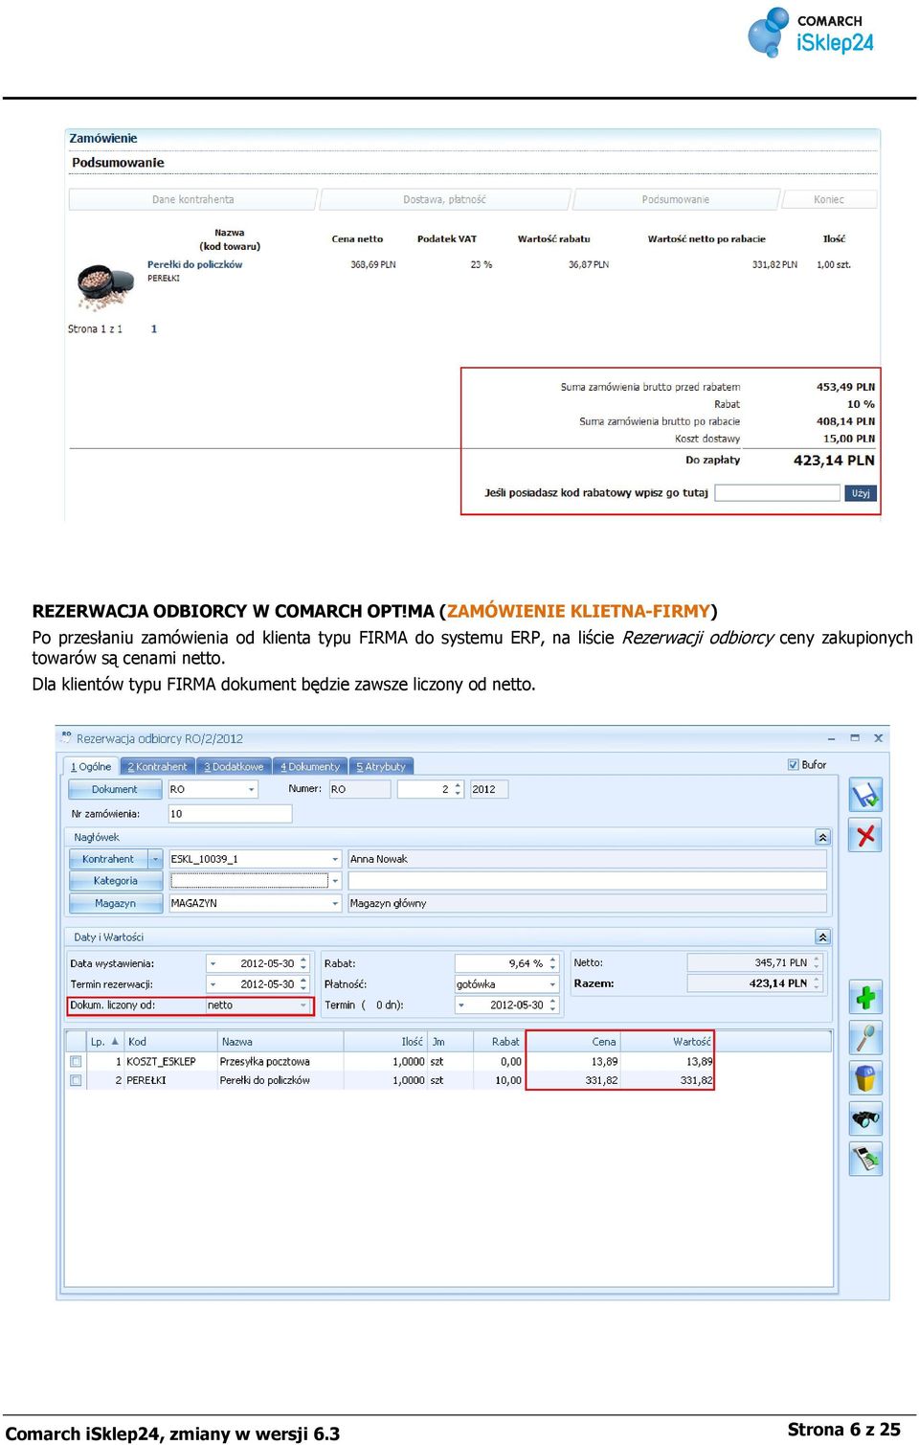This screenshot has width=919, height=1445.
Task: Delete the item with trash bin icon
Action: 865,1078
